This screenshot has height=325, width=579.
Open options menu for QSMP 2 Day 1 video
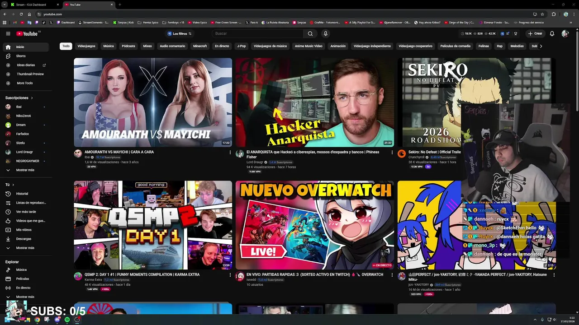(x=230, y=274)
